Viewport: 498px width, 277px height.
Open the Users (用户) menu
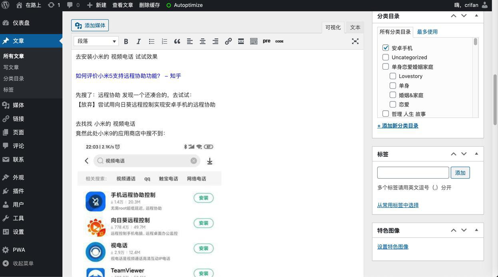click(31, 205)
